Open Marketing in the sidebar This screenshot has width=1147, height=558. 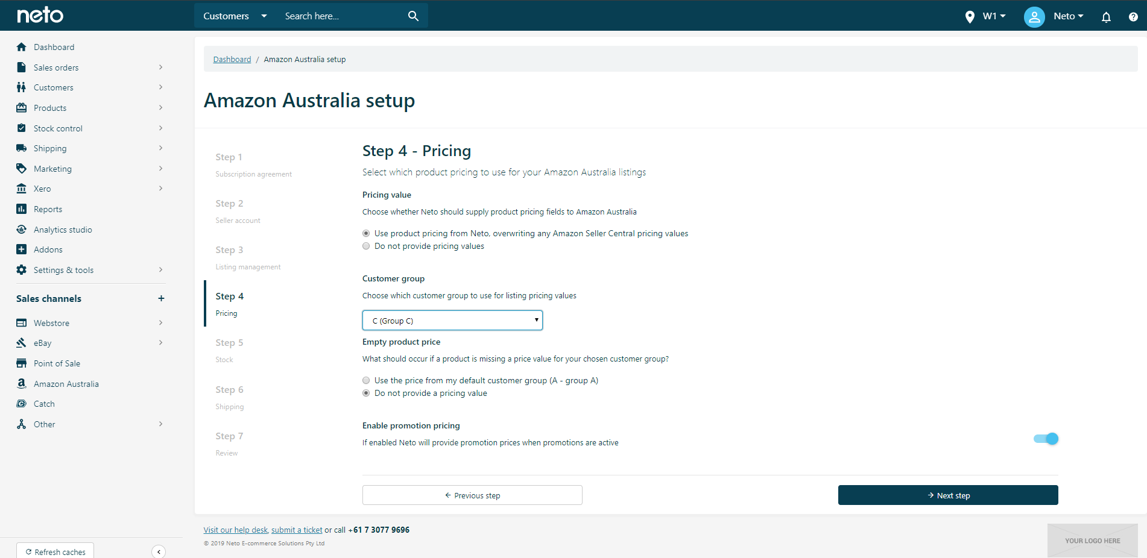tap(52, 169)
